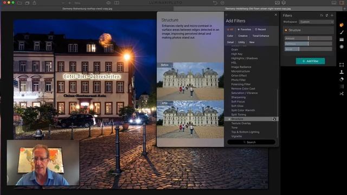This screenshot has width=347, height=195.
Task: Select the Orton Effect filter
Action: click(239, 76)
